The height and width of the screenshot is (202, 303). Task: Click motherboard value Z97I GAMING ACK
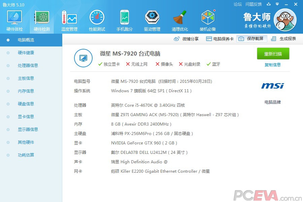tap(175, 114)
